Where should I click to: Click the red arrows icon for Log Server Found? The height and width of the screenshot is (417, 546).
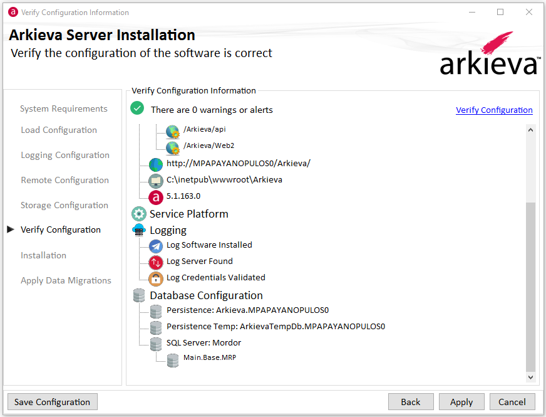coord(156,263)
